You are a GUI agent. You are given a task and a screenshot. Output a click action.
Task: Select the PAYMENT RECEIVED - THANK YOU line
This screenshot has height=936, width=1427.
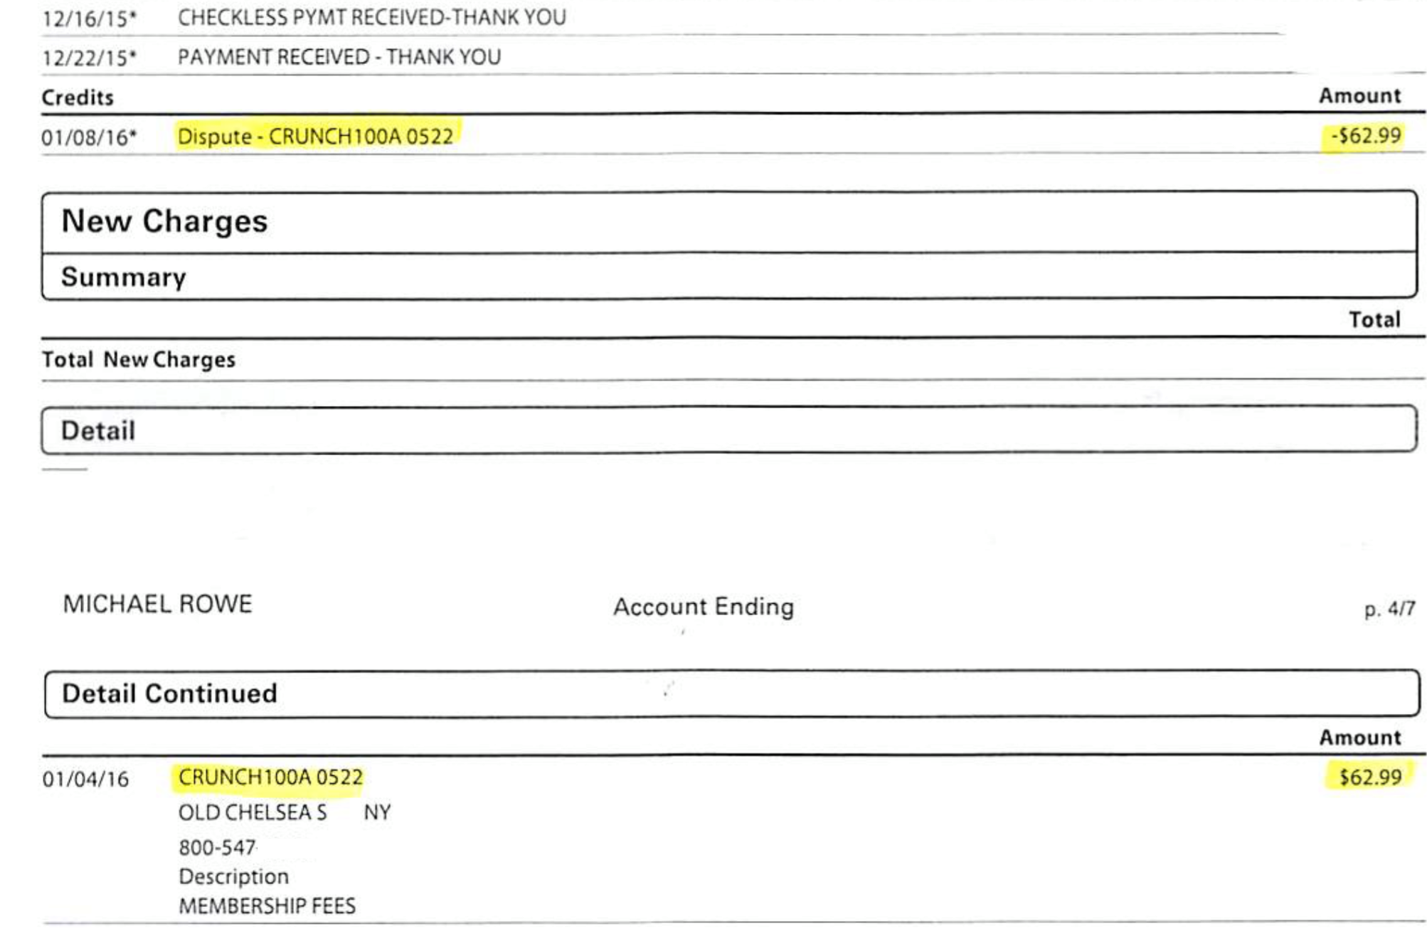coord(339,57)
